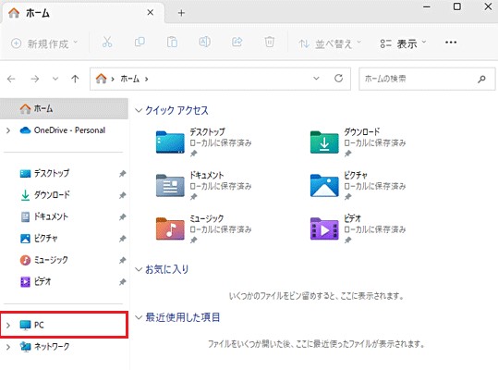
Task: Expand the ネットワーク tree node
Action: pos(8,347)
